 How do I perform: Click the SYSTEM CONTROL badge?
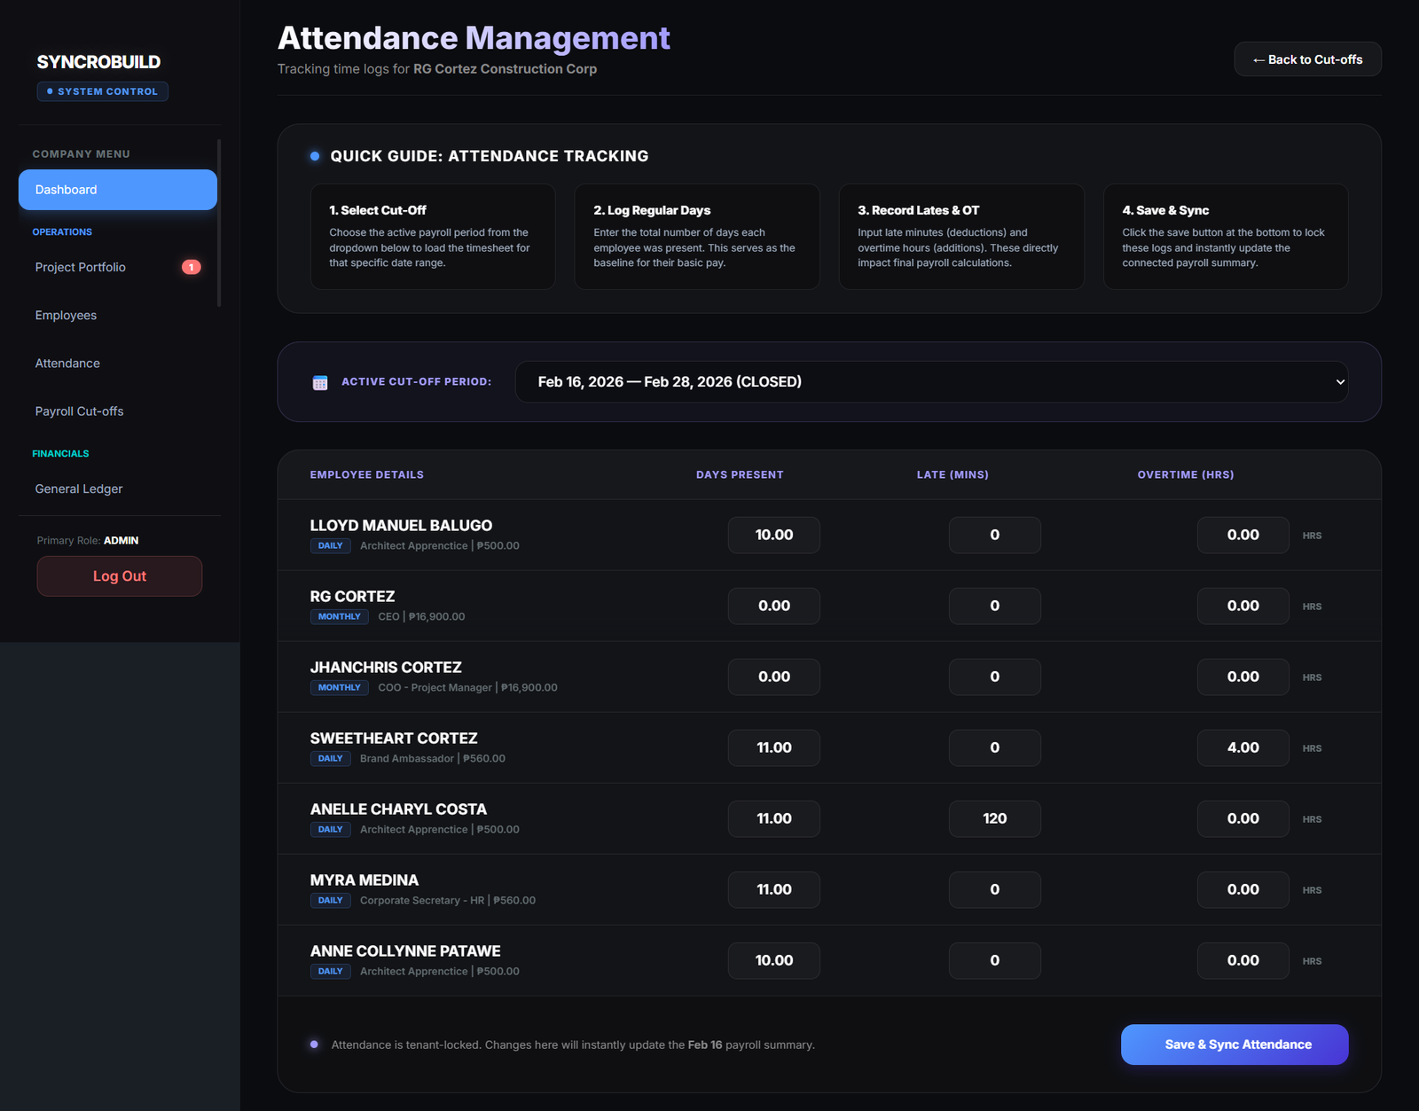coord(103,91)
